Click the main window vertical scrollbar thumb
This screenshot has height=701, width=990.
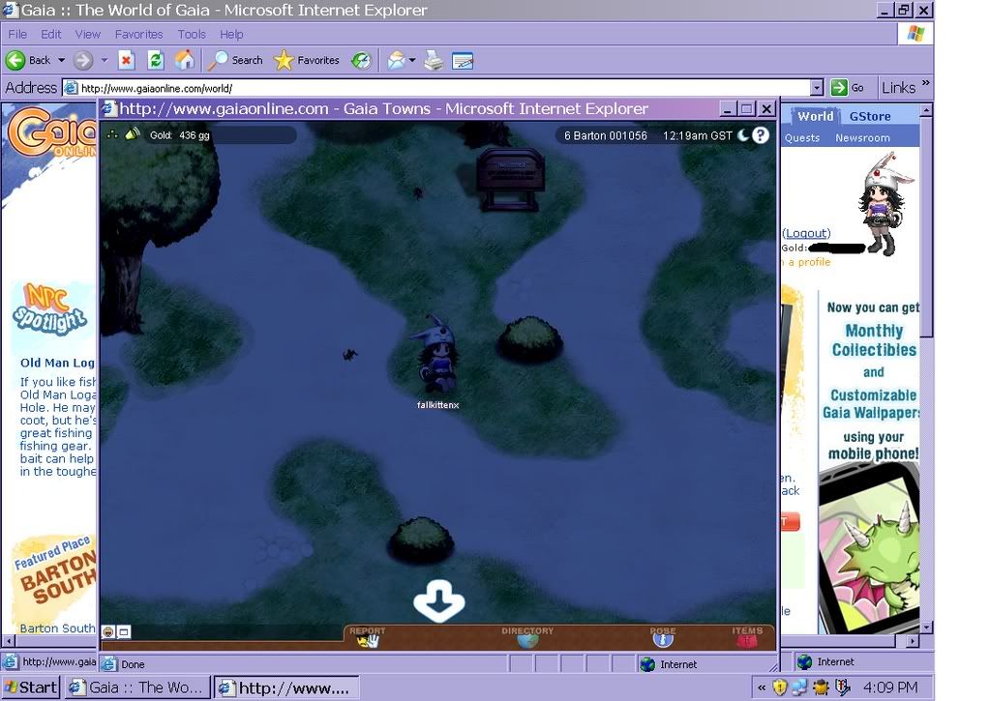pos(926,227)
